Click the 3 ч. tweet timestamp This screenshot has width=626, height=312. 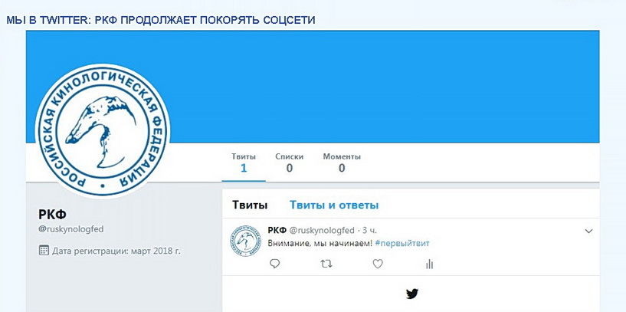(369, 231)
